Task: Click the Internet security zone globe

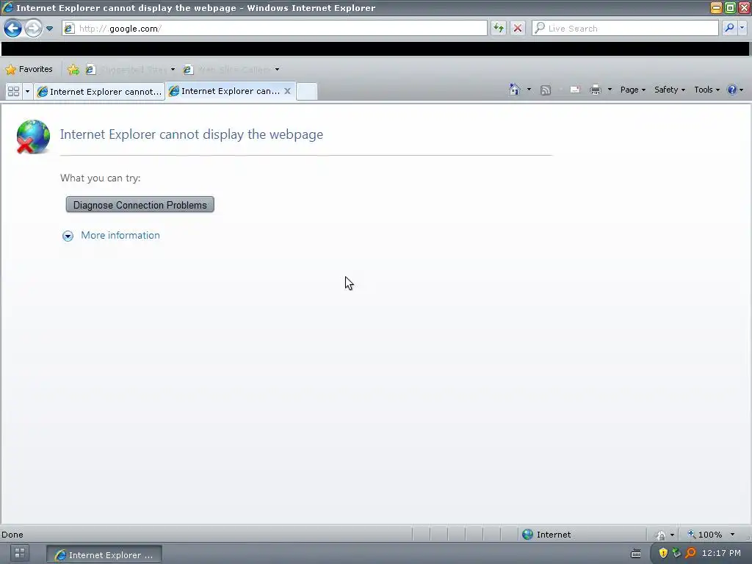Action: coord(527,535)
